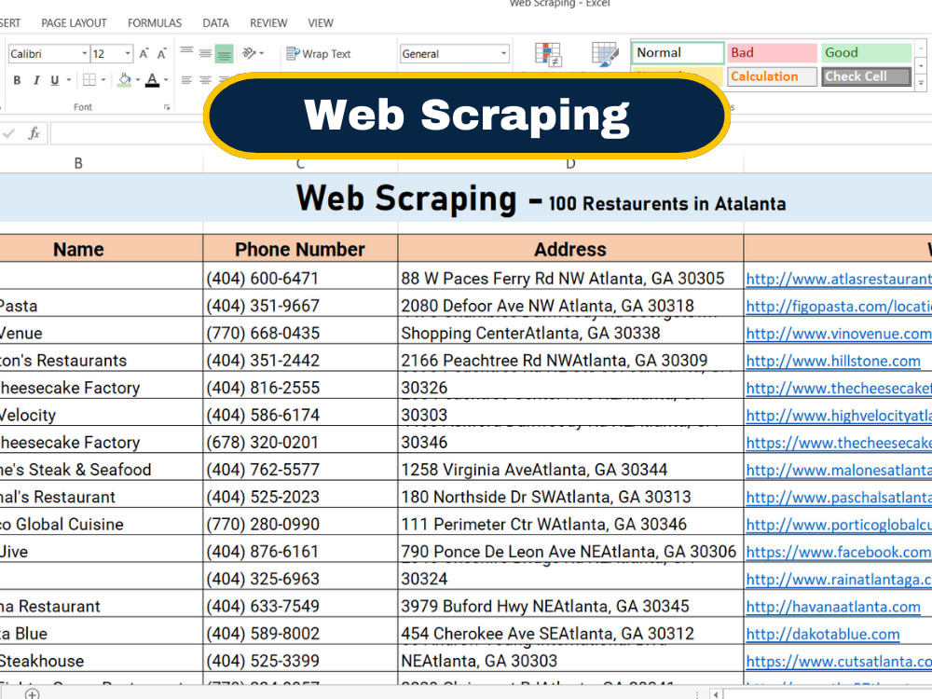Image resolution: width=932 pixels, height=699 pixels.
Task: Select column B header
Action: (x=78, y=163)
